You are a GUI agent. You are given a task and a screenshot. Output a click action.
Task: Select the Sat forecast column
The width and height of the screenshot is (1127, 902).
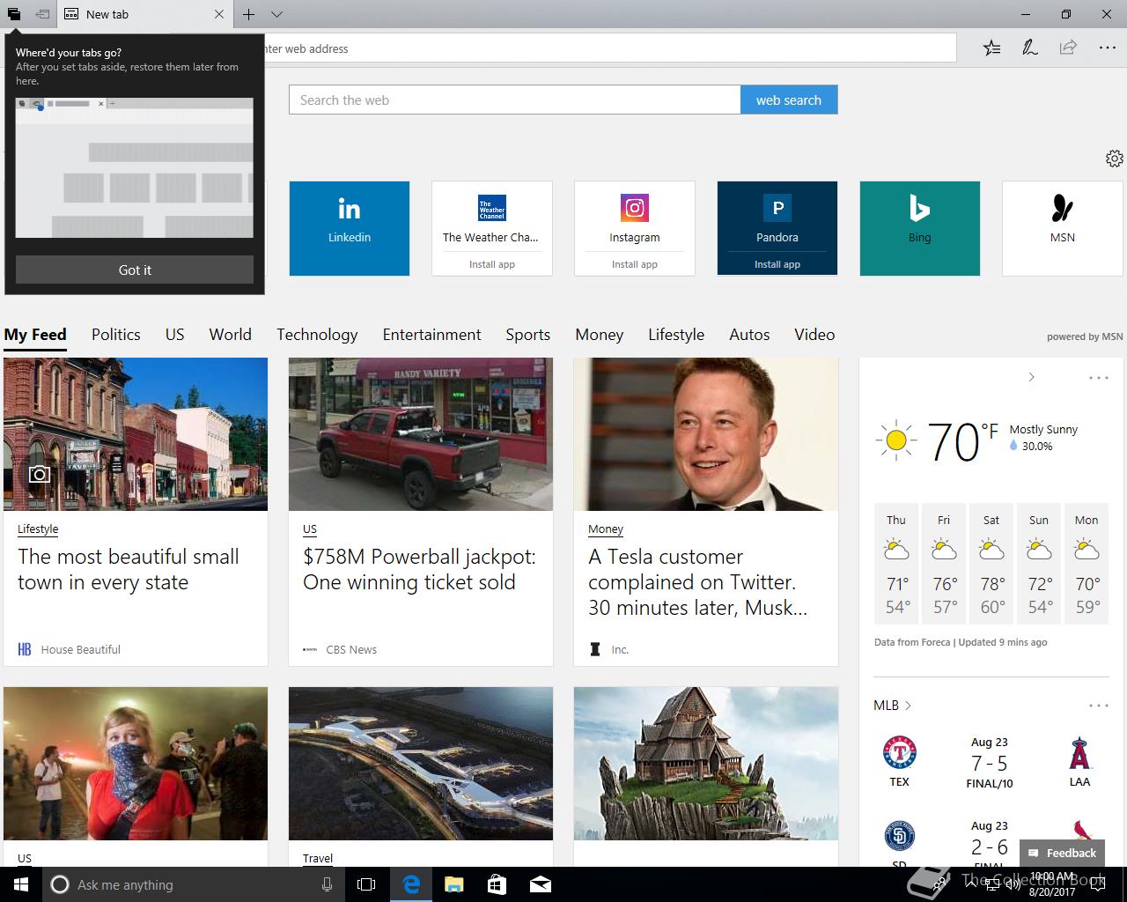[x=991, y=565]
